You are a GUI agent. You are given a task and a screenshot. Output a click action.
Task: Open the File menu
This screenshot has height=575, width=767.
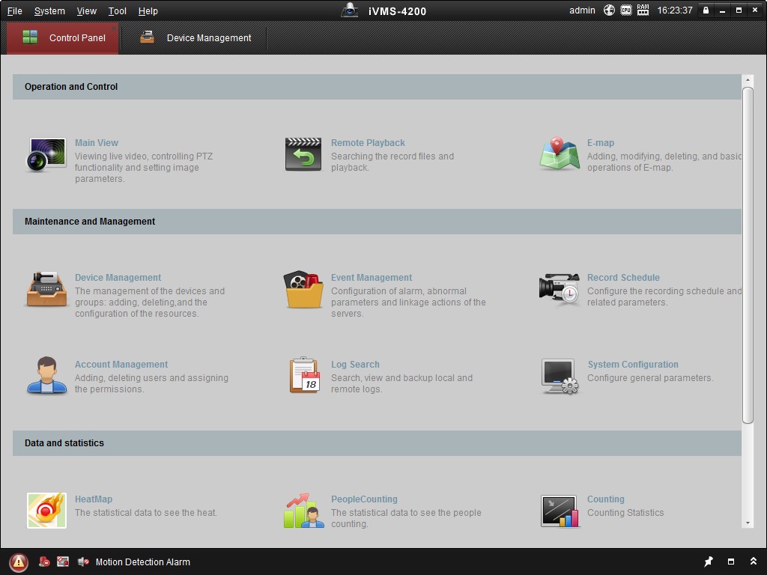point(15,10)
